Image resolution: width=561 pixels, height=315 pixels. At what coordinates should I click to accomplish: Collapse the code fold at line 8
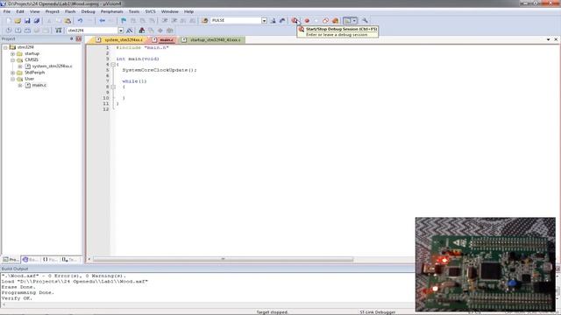tap(113, 87)
